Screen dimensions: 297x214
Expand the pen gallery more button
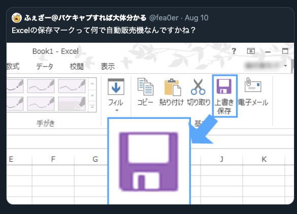[x=92, y=107]
